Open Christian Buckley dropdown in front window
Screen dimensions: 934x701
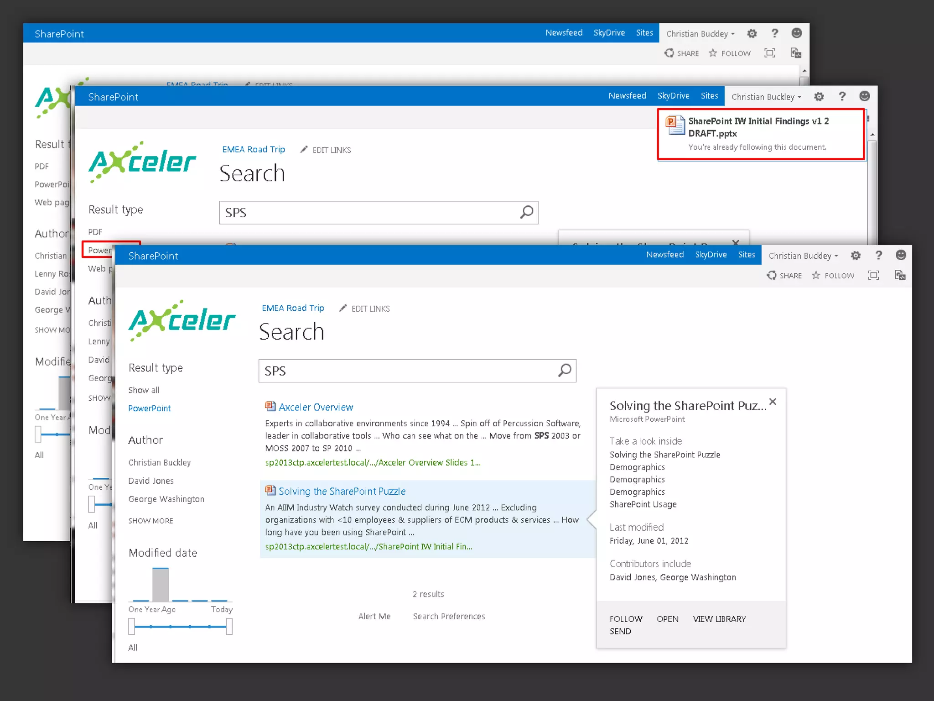coord(803,256)
